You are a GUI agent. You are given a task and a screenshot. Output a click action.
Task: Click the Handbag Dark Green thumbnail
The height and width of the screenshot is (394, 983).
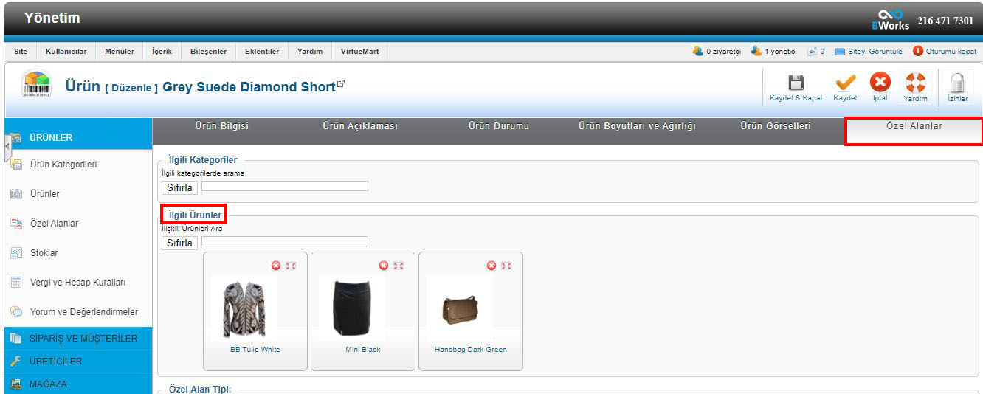click(460, 308)
